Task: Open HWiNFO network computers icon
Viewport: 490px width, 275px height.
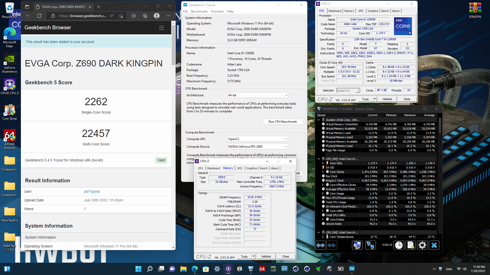Action: pyautogui.click(x=370, y=245)
